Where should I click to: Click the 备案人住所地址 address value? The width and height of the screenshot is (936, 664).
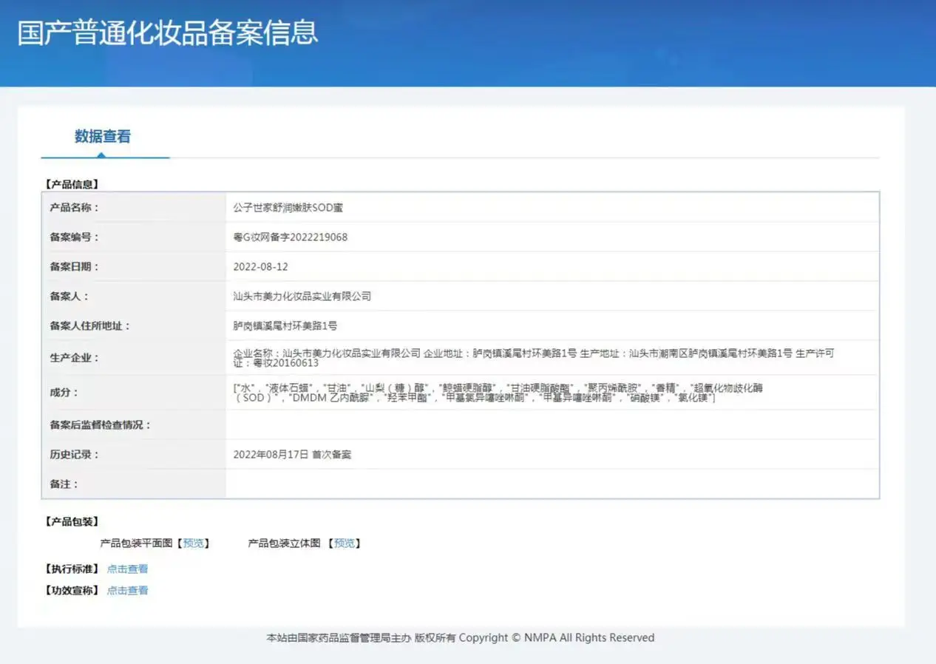click(x=285, y=326)
